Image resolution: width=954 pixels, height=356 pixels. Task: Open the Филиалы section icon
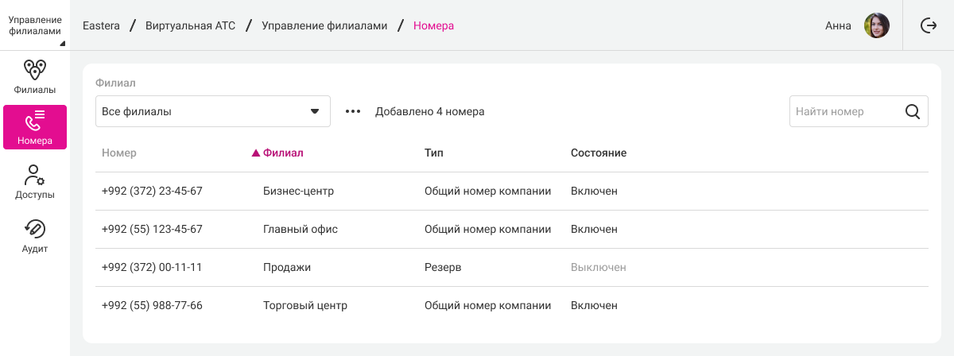(35, 70)
